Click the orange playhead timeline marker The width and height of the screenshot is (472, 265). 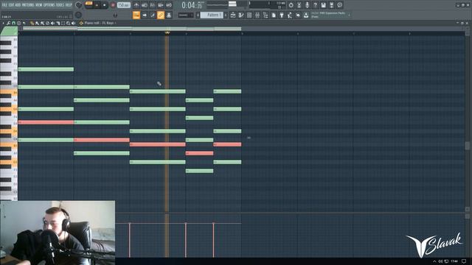click(167, 32)
